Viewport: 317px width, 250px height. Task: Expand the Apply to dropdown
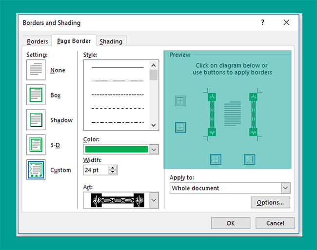[285, 188]
